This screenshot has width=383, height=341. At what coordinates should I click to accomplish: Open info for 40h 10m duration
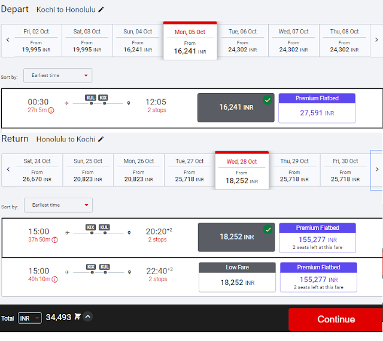54,279
